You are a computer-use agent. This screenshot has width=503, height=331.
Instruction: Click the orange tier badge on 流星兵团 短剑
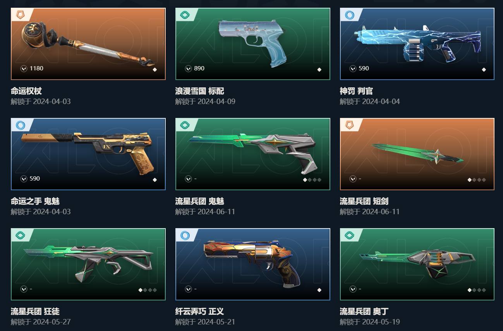click(350, 125)
